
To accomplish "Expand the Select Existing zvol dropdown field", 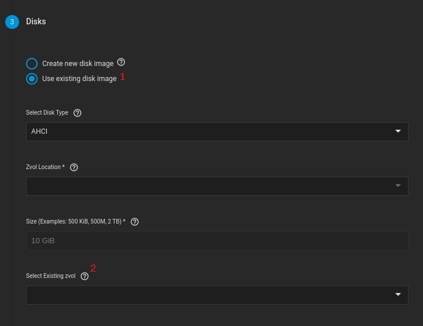I will 208,295.
